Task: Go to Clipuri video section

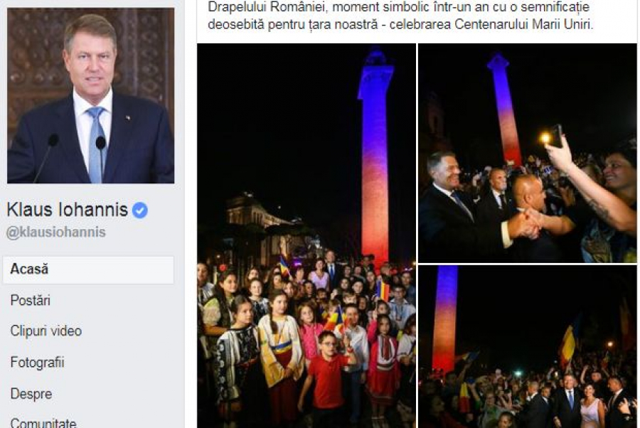Action: pyautogui.click(x=46, y=331)
